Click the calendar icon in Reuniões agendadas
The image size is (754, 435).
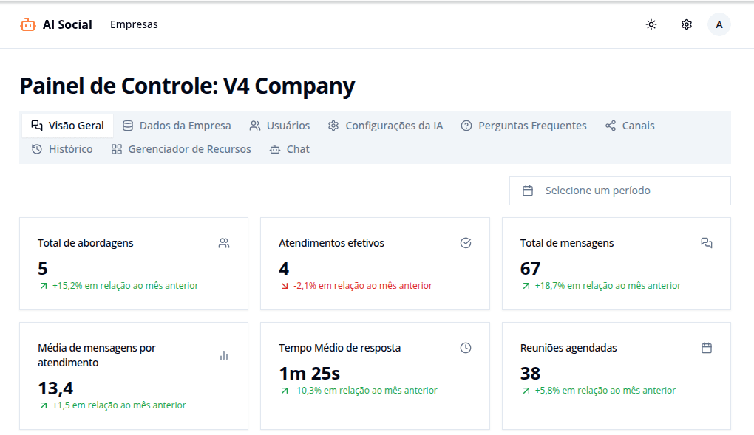[x=707, y=348]
